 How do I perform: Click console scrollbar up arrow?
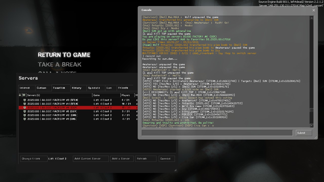point(312,18)
